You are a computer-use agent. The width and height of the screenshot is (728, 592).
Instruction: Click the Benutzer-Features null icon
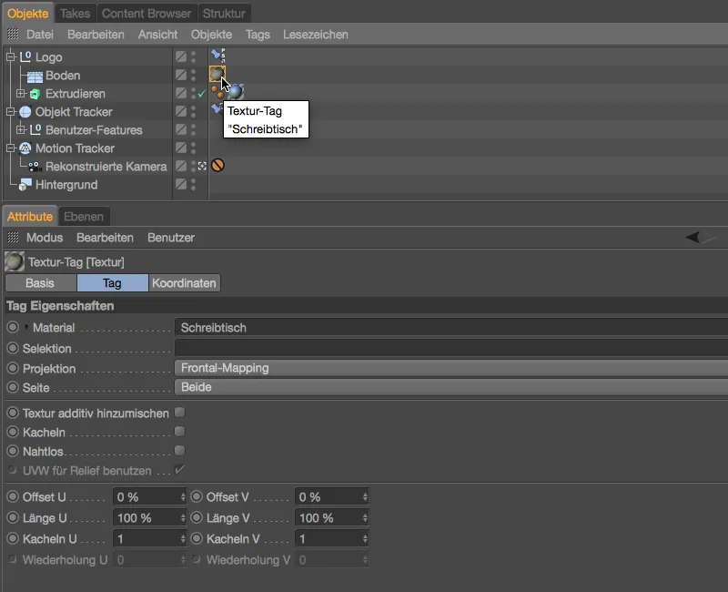35,130
